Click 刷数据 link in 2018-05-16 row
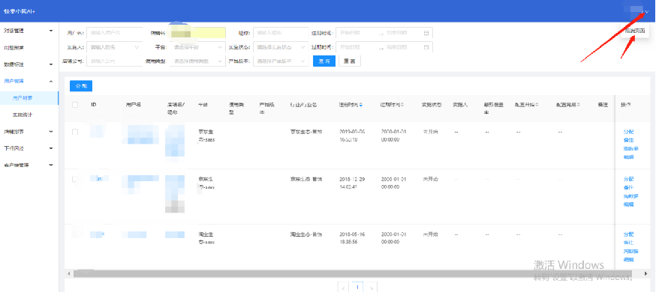The image size is (656, 292). pyautogui.click(x=630, y=252)
